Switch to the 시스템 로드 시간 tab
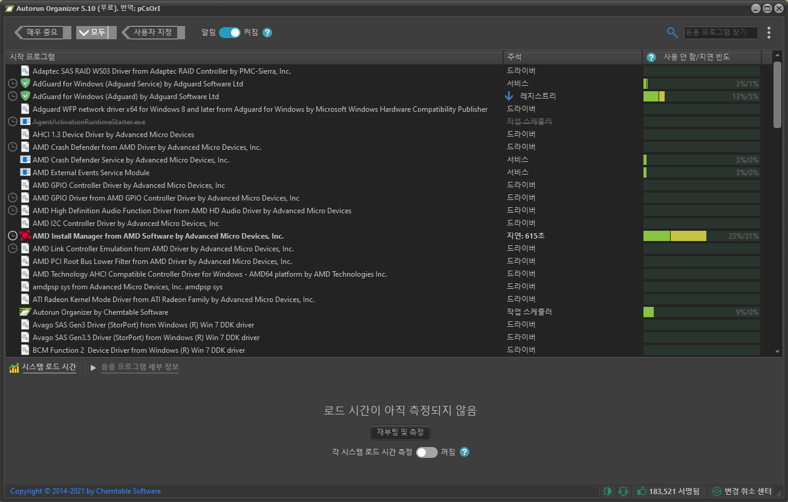Screen dimensions: 788x502 [49, 367]
